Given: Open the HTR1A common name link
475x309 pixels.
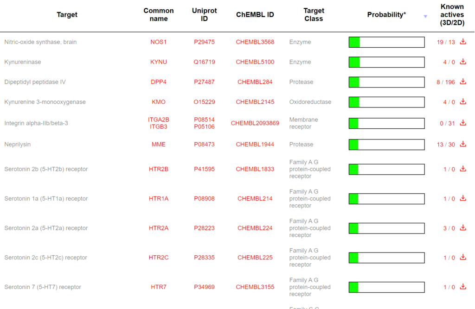Looking at the screenshot, I should point(159,199).
